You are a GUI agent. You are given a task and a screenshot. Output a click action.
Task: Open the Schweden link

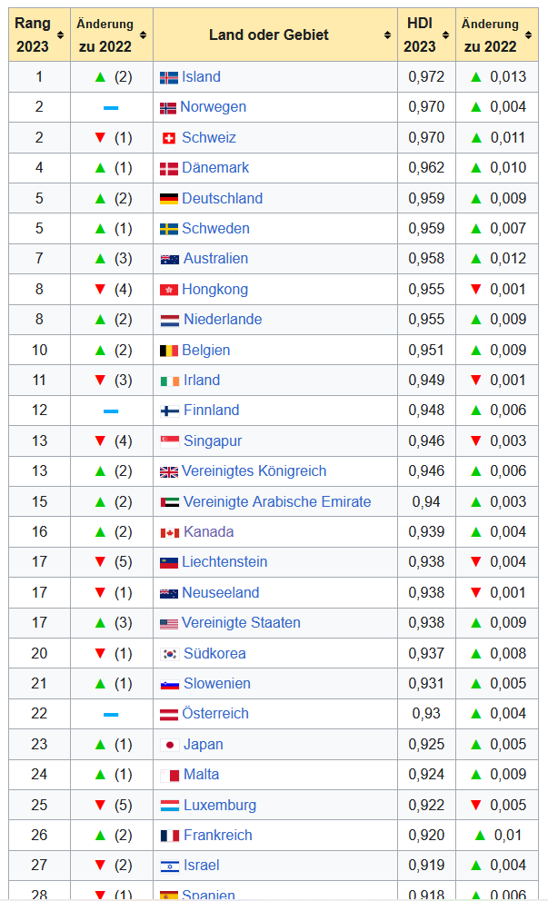(215, 229)
